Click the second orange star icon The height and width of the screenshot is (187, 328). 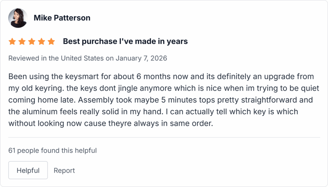pyautogui.click(x=22, y=41)
